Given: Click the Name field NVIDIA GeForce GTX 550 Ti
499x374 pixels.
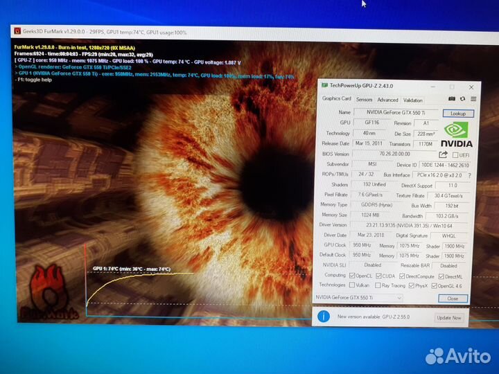Looking at the screenshot, I should (396, 113).
